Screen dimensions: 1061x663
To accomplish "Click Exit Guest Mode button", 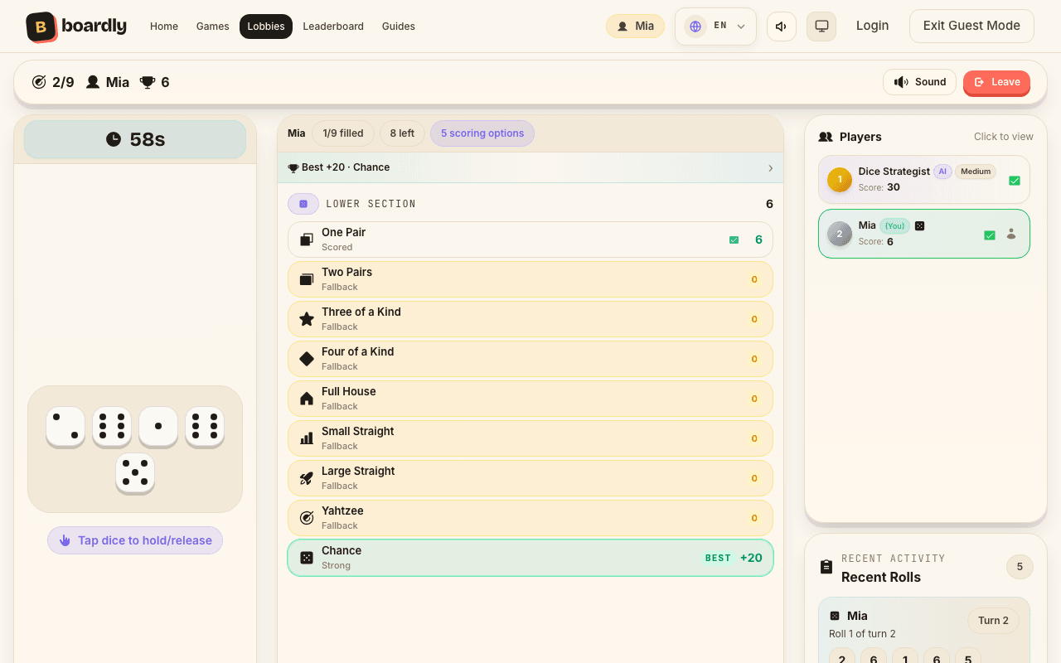I will pyautogui.click(x=971, y=26).
